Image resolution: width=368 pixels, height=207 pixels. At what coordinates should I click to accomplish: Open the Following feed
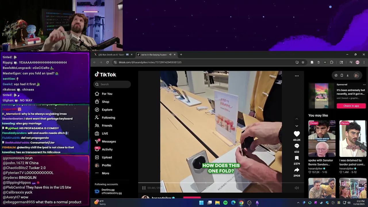click(x=105, y=118)
